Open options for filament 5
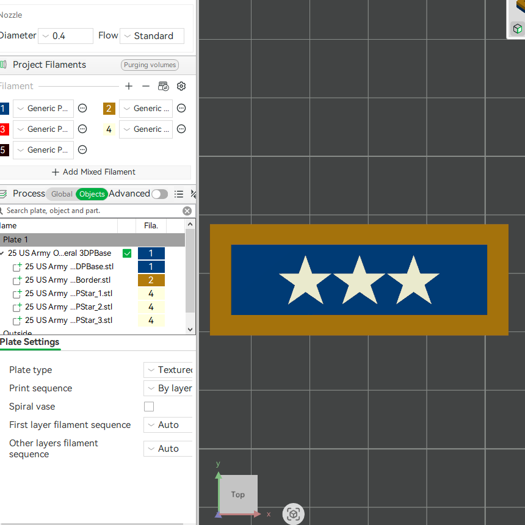Viewport: 525px width, 525px height. [82, 150]
